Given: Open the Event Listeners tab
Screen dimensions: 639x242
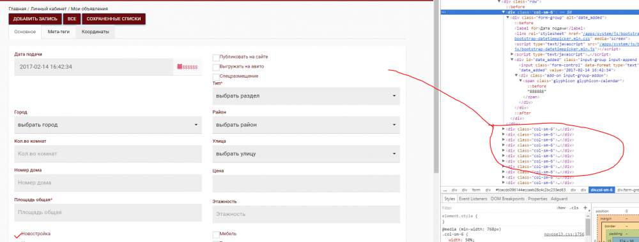Looking at the screenshot, I should [473, 199].
